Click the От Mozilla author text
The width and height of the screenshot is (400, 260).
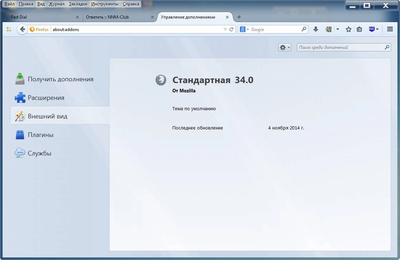(x=184, y=91)
